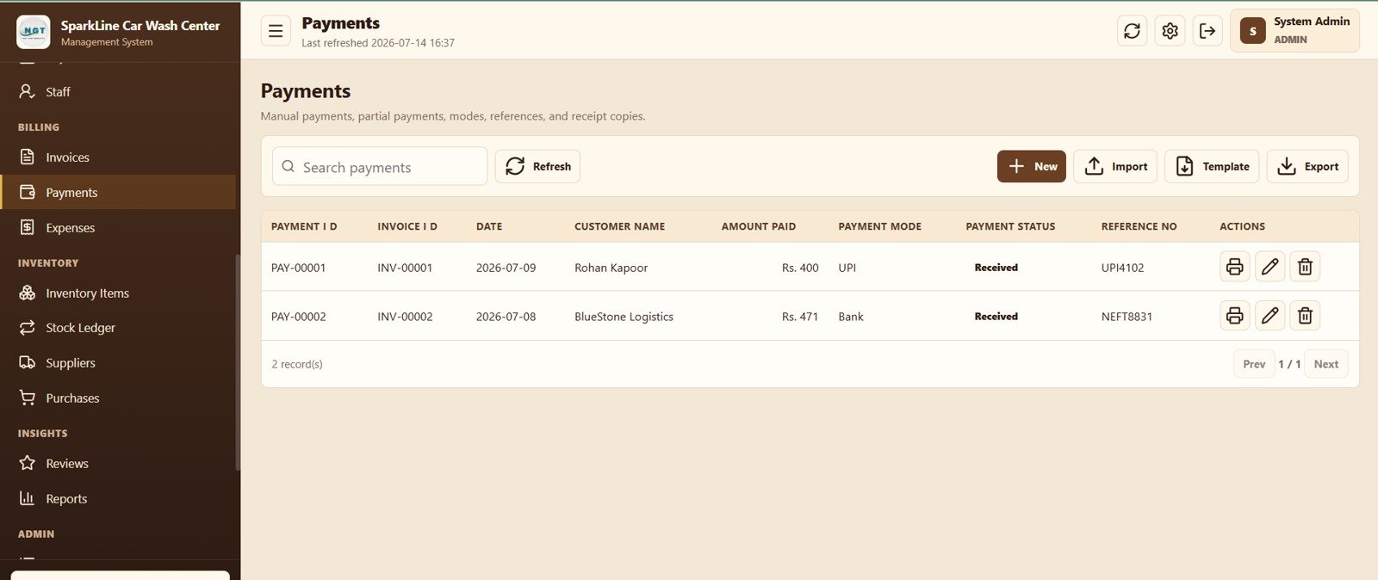Open Staff in sidebar

(x=118, y=91)
